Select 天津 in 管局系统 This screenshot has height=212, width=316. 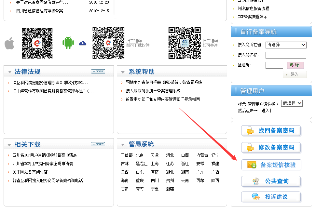155,155
